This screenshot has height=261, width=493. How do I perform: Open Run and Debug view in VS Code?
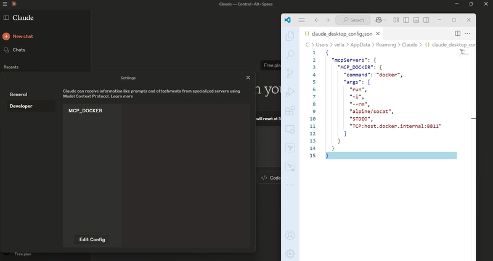[290, 92]
